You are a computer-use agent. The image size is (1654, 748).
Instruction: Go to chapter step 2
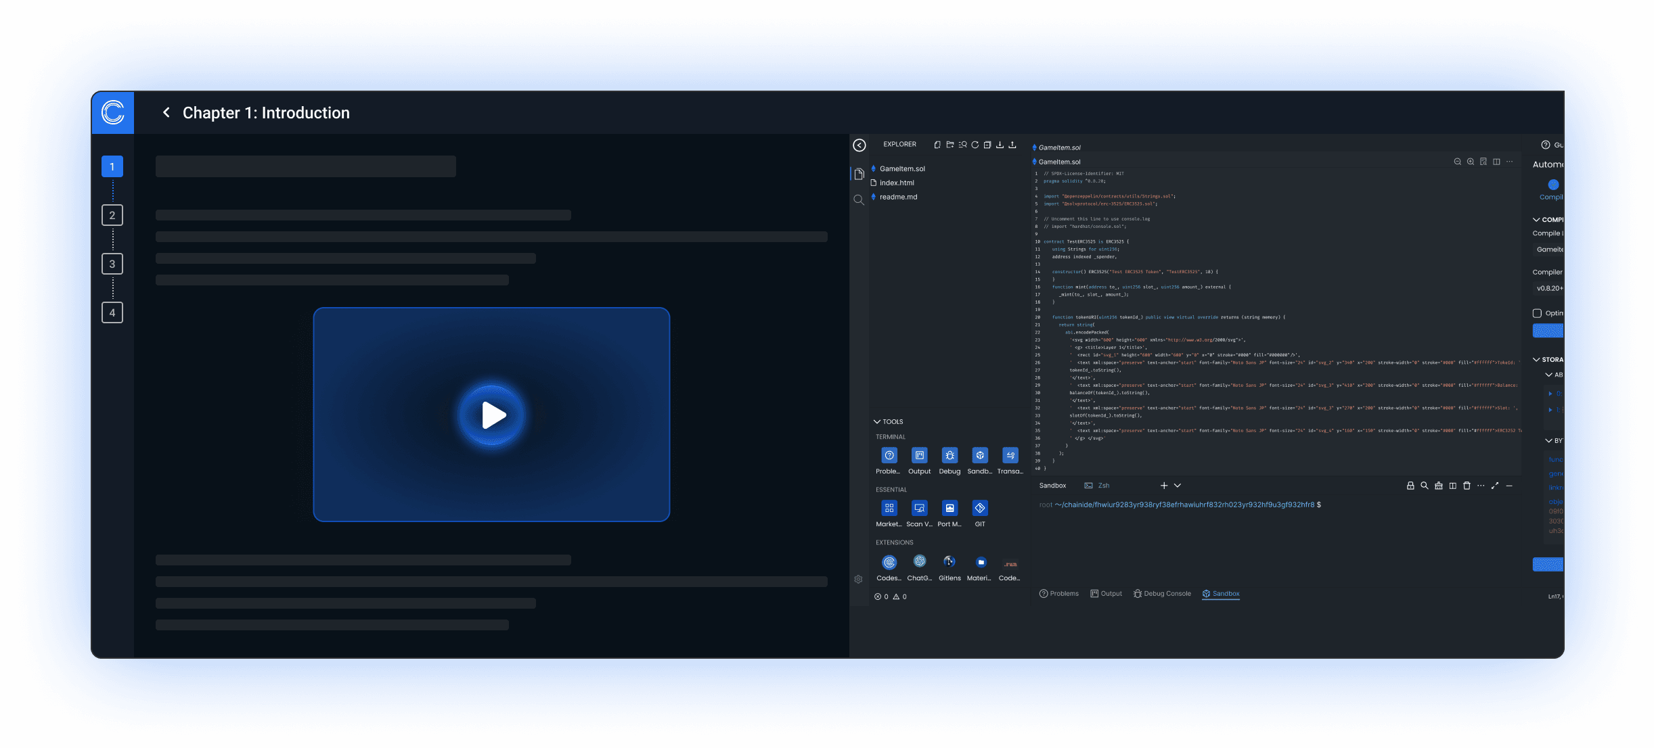(112, 216)
